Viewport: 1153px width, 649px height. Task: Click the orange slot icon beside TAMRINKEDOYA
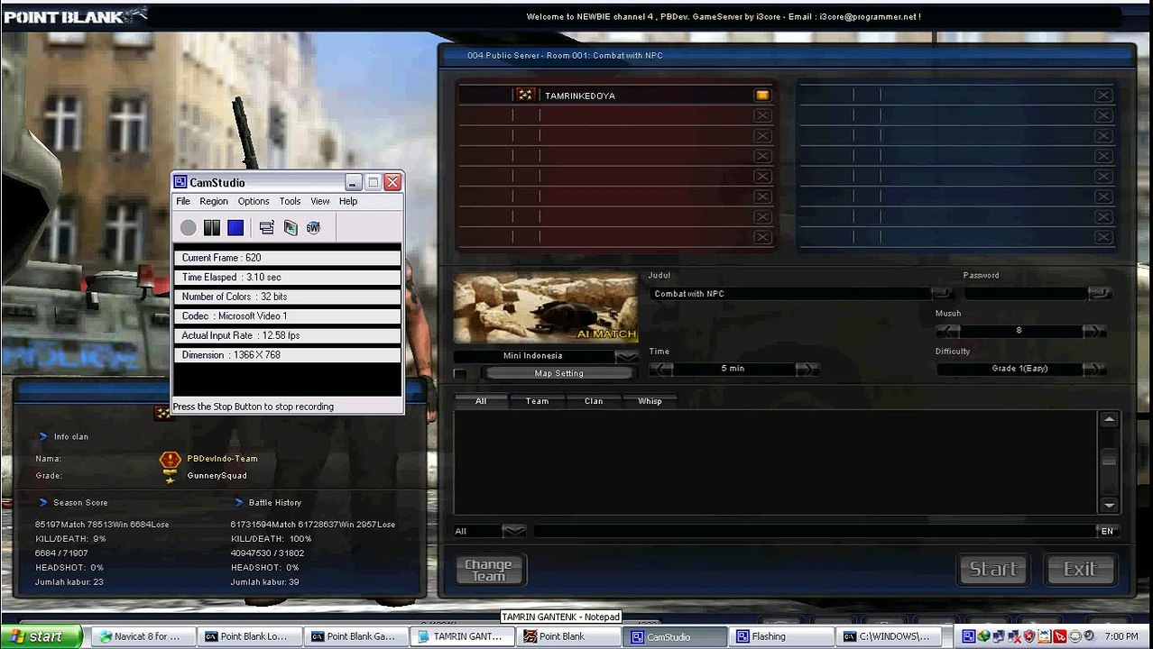click(x=762, y=95)
